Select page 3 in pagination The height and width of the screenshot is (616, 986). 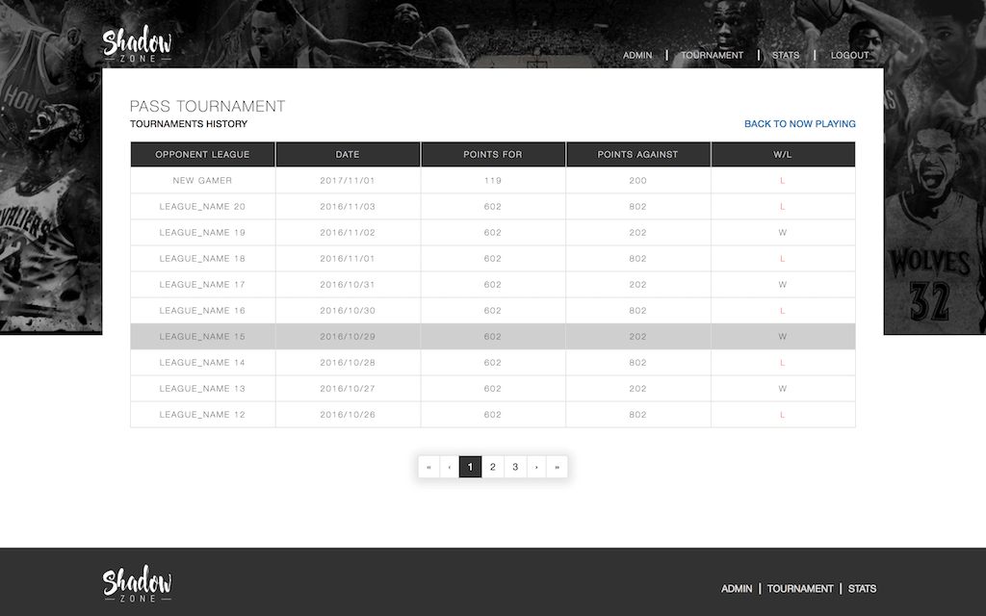pos(515,467)
